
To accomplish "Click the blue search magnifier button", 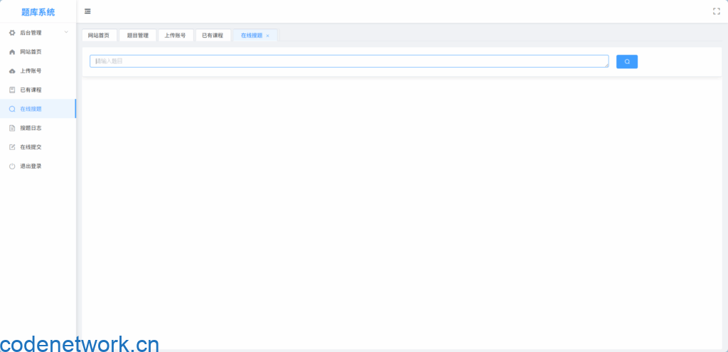I will click(626, 62).
